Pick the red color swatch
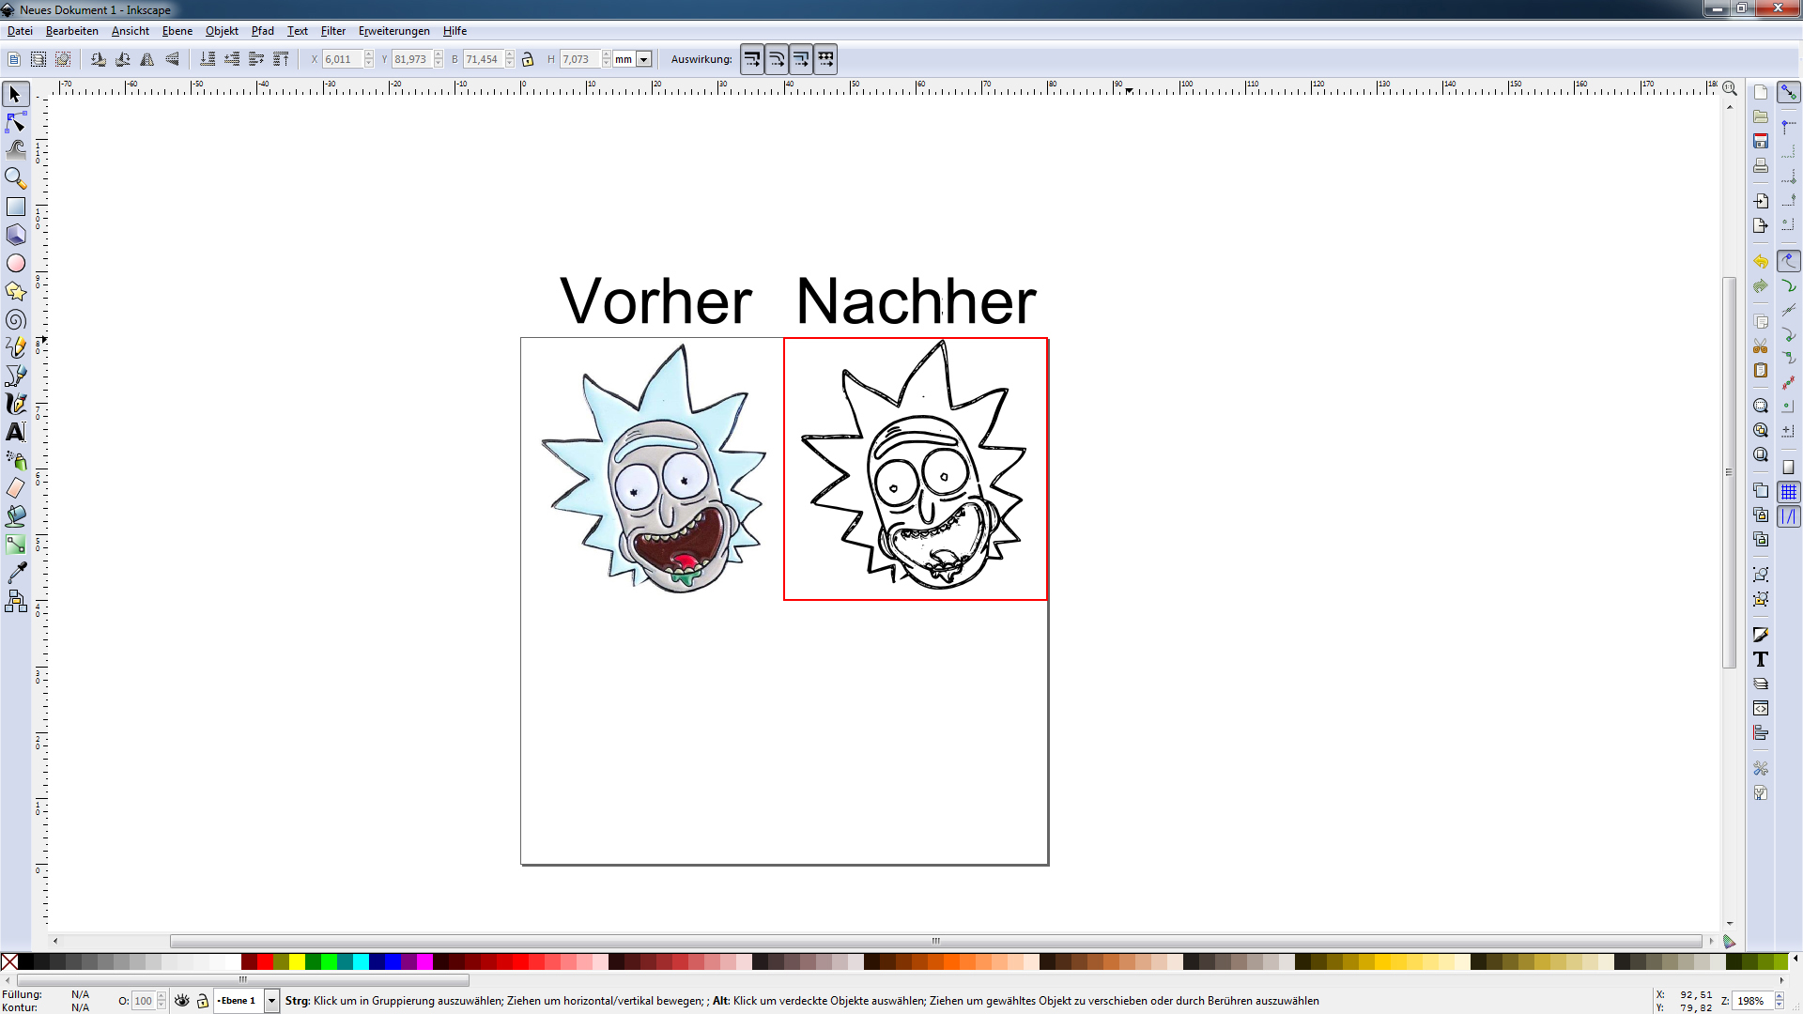The width and height of the screenshot is (1803, 1014). tap(265, 961)
